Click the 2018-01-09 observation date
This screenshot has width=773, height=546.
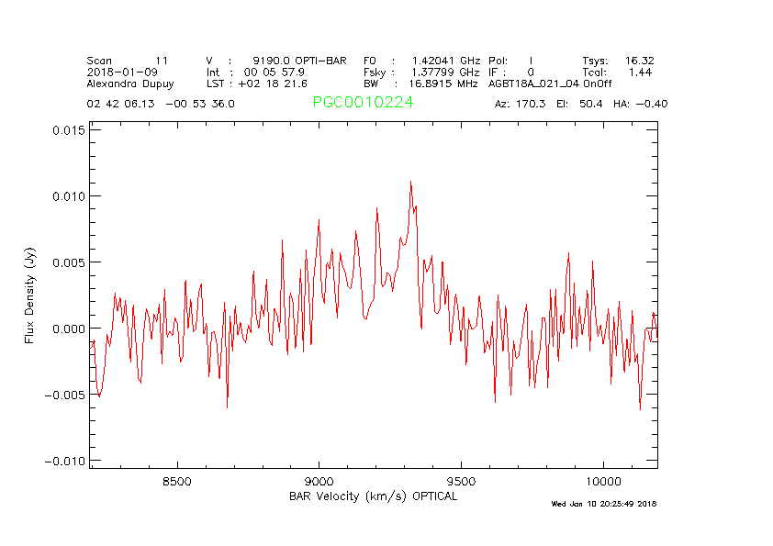pos(116,72)
